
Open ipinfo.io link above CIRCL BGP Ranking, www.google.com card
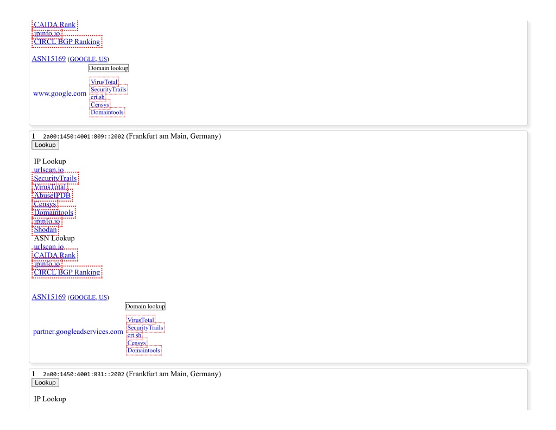click(x=47, y=33)
